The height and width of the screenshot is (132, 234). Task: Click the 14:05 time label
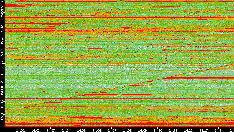point(81,130)
